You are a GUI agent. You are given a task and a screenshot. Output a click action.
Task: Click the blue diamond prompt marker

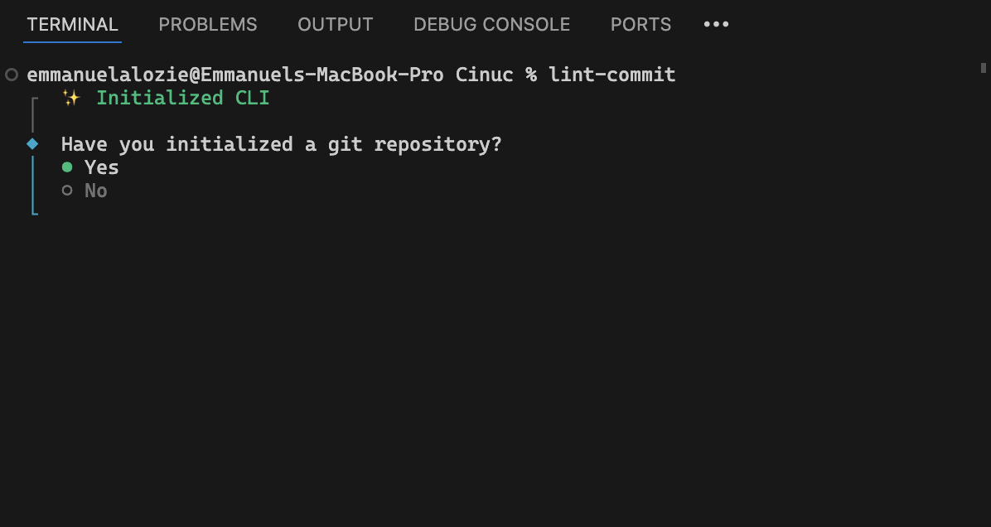point(32,143)
